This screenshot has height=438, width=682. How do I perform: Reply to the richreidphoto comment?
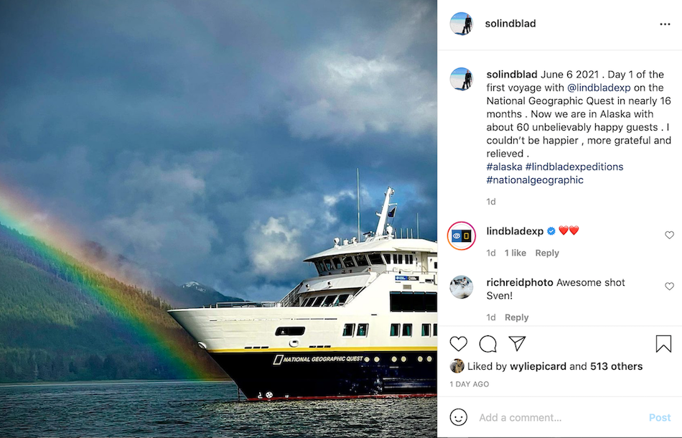click(516, 317)
